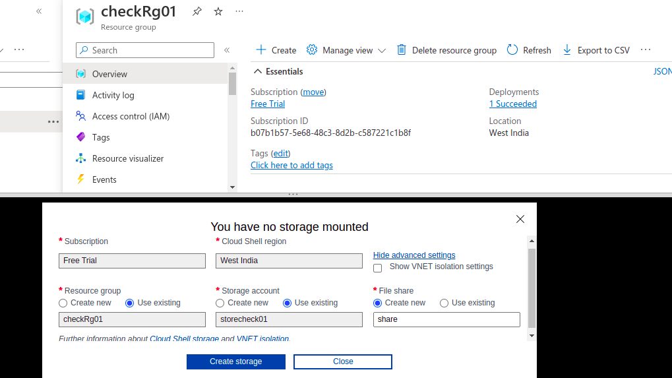The height and width of the screenshot is (378, 672).
Task: Check Show VNET isolation settings
Action: [x=378, y=268]
